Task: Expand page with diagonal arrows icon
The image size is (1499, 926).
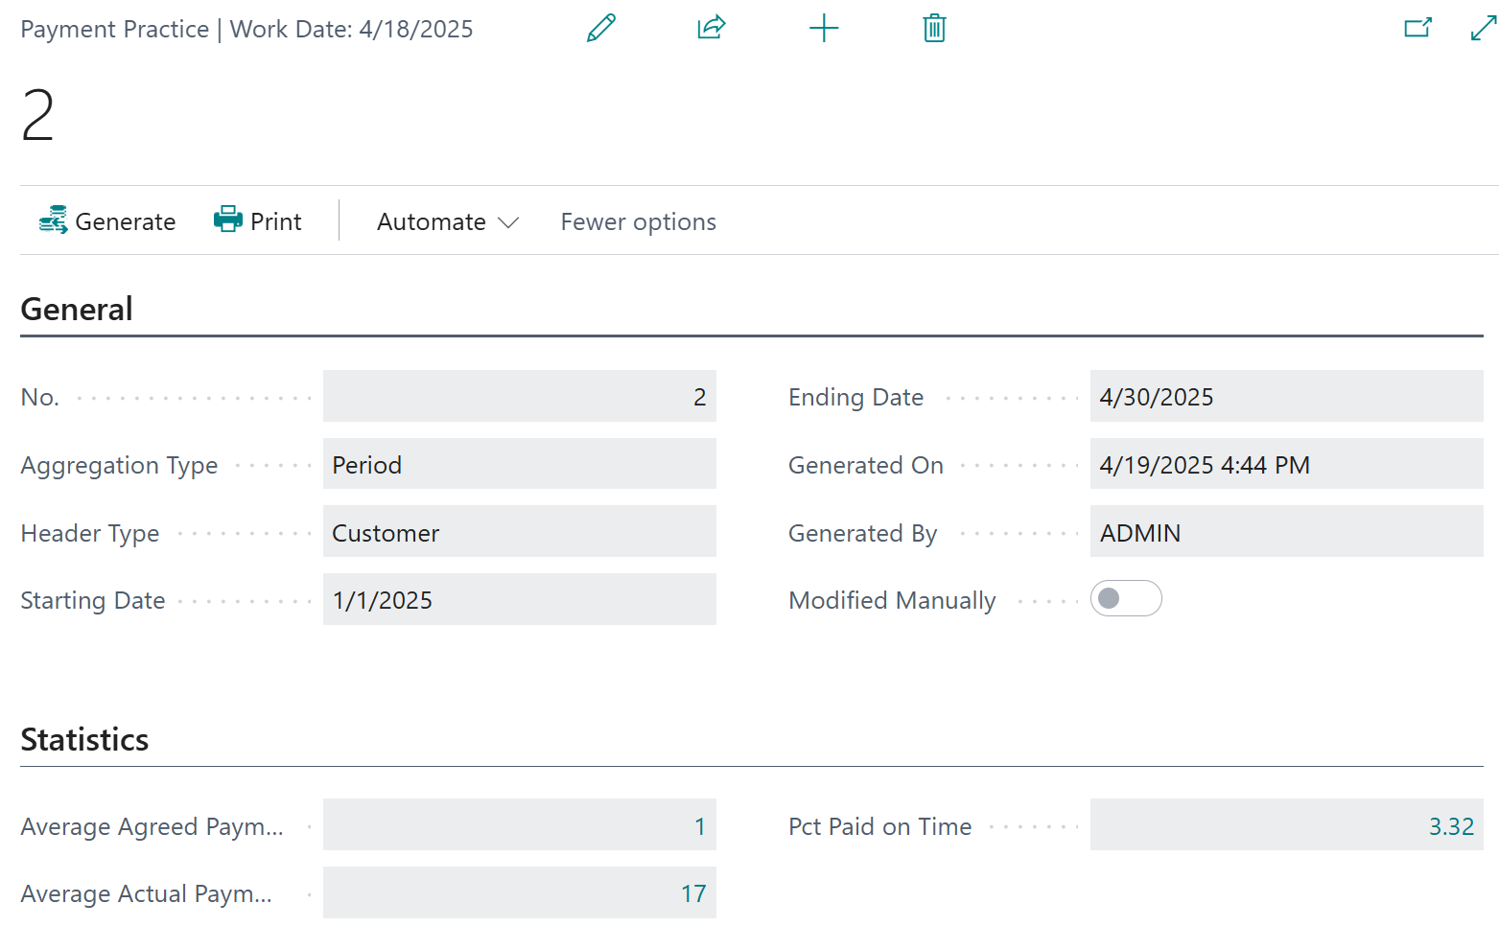Action: point(1483,28)
